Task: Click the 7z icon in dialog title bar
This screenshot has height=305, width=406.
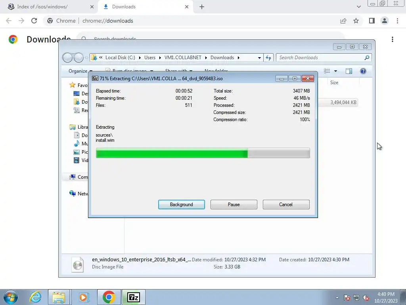Action: (95, 78)
